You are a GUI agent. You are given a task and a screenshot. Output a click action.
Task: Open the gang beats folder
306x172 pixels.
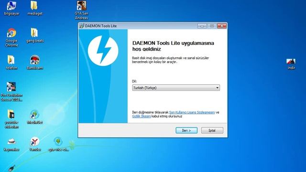pyautogui.click(x=35, y=35)
